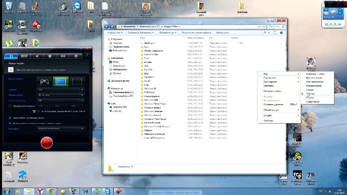
Task: Open recorder's second dropdown below mode icons
Action: tap(61, 95)
